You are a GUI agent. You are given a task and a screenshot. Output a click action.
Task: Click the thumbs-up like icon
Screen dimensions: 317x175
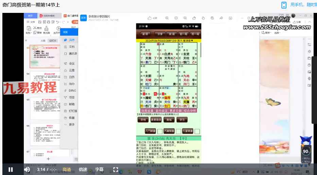[x=149, y=18]
